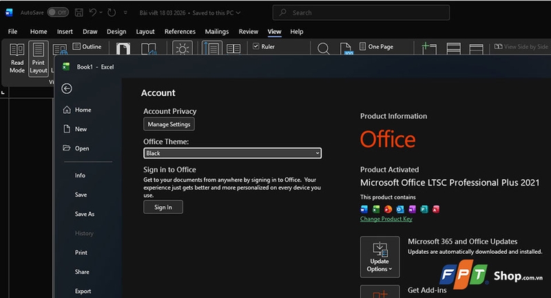
Task: Click the Save icon in Word's title bar
Action: click(x=79, y=12)
